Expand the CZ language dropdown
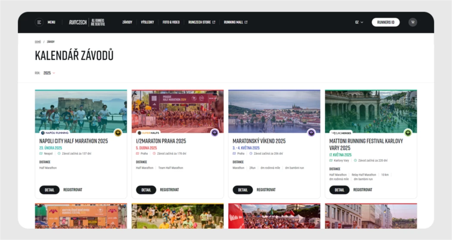The image size is (452, 240). tap(359, 22)
